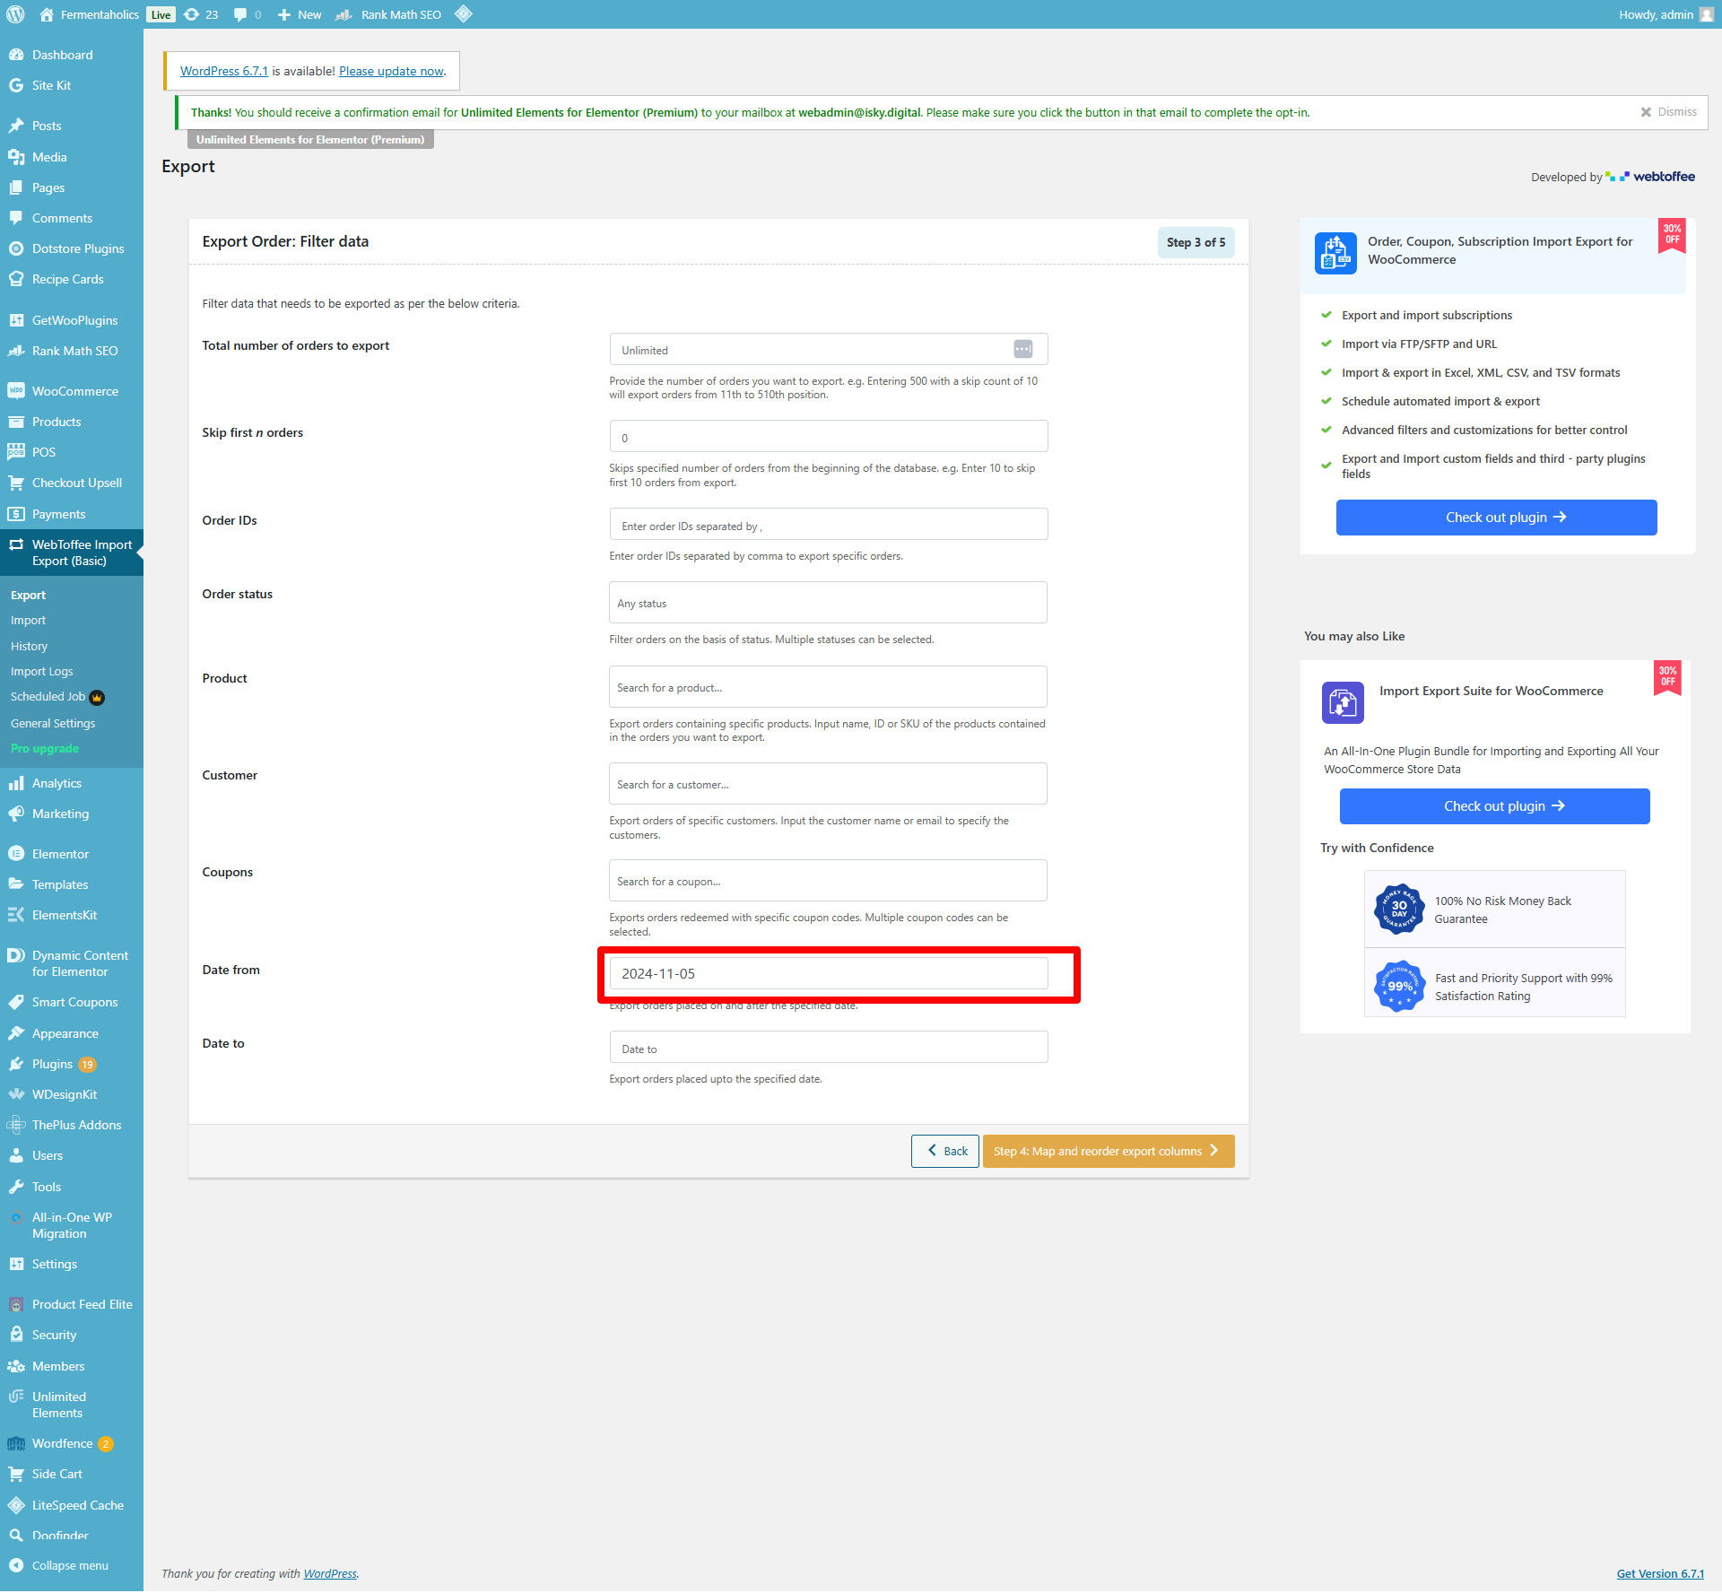Open the updates icon showing 23
The width and height of the screenshot is (1722, 1593).
pos(201,14)
